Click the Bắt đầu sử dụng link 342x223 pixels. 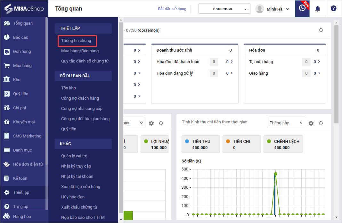pyautogui.click(x=172, y=9)
